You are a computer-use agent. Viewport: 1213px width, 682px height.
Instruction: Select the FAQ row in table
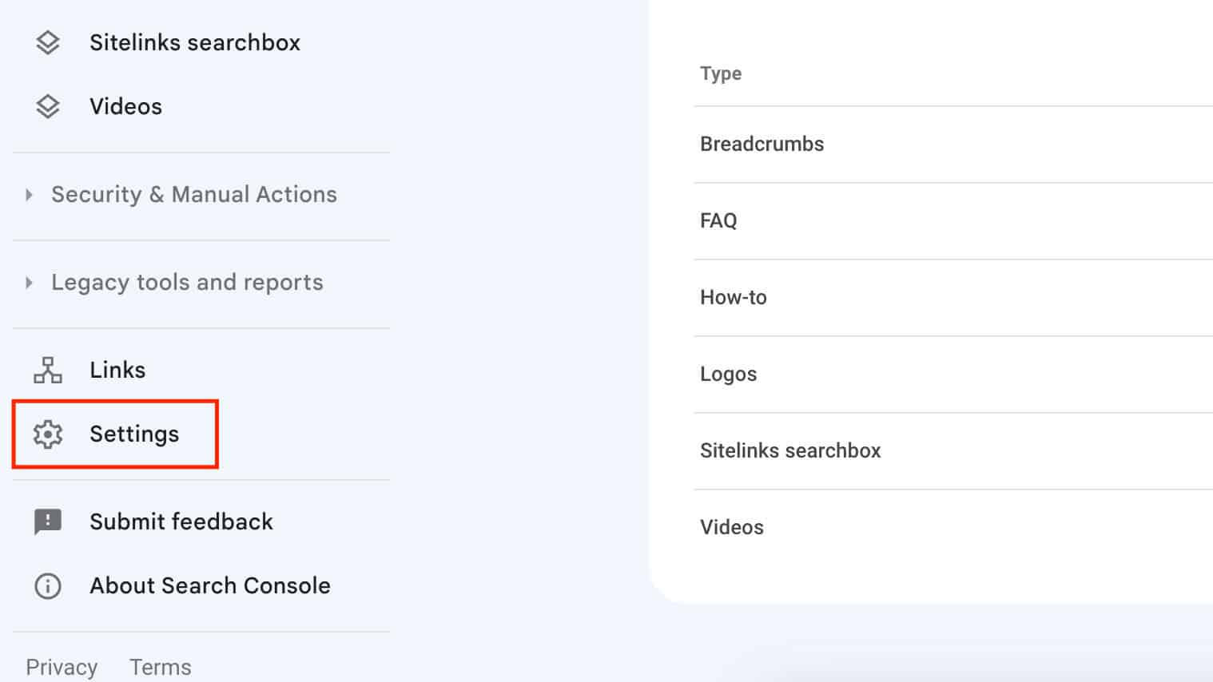coord(953,221)
